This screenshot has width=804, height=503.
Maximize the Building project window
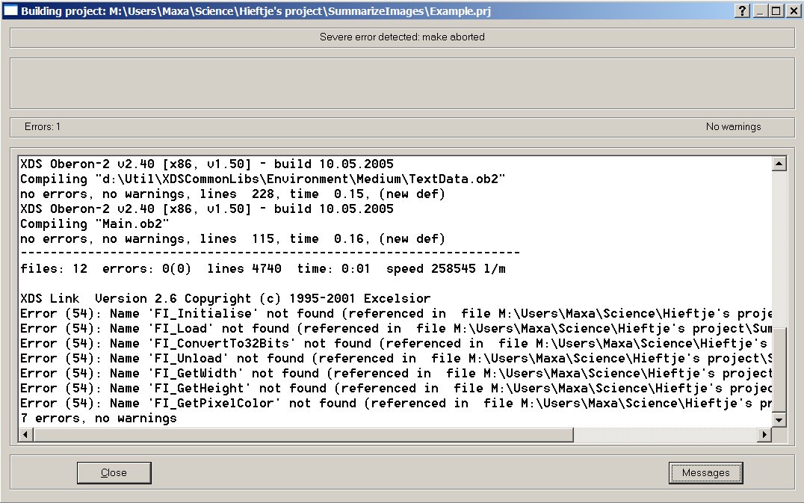point(776,10)
